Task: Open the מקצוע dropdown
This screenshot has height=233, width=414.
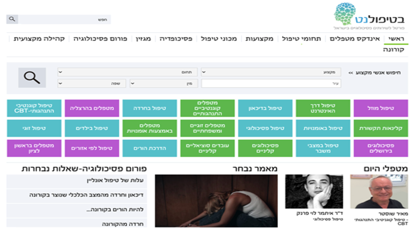Action: point(271,72)
